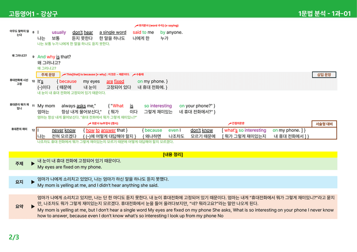Click margin note 휴대폰이 뭐가 재밌니
The width and height of the screenshot is (357, 252).
tap(19, 107)
